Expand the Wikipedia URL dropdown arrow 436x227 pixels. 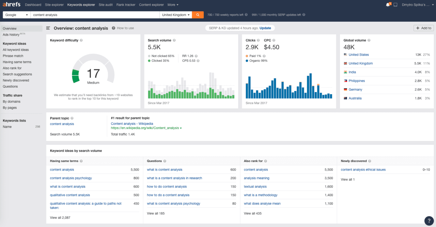click(x=181, y=128)
